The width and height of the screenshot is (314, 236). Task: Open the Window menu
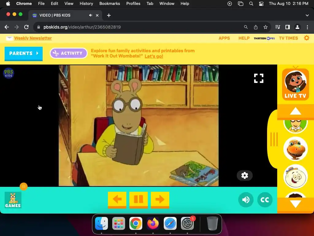point(167,3)
